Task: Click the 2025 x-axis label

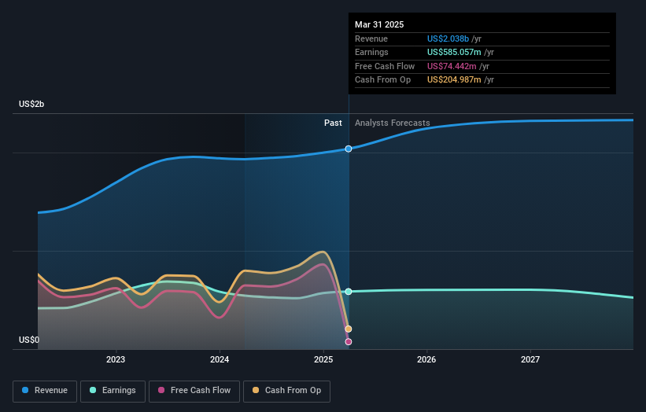Action: point(323,359)
